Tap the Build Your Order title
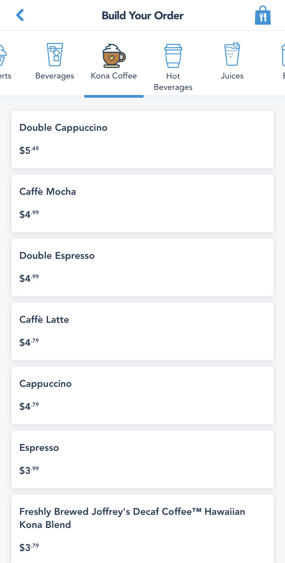The height and width of the screenshot is (563, 285). (x=142, y=15)
